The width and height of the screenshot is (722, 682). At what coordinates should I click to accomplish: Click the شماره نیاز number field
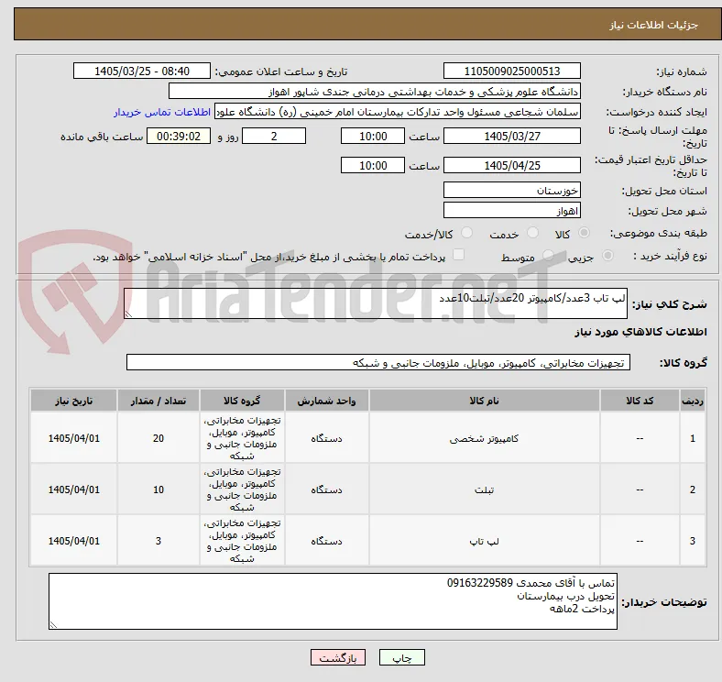click(x=511, y=71)
